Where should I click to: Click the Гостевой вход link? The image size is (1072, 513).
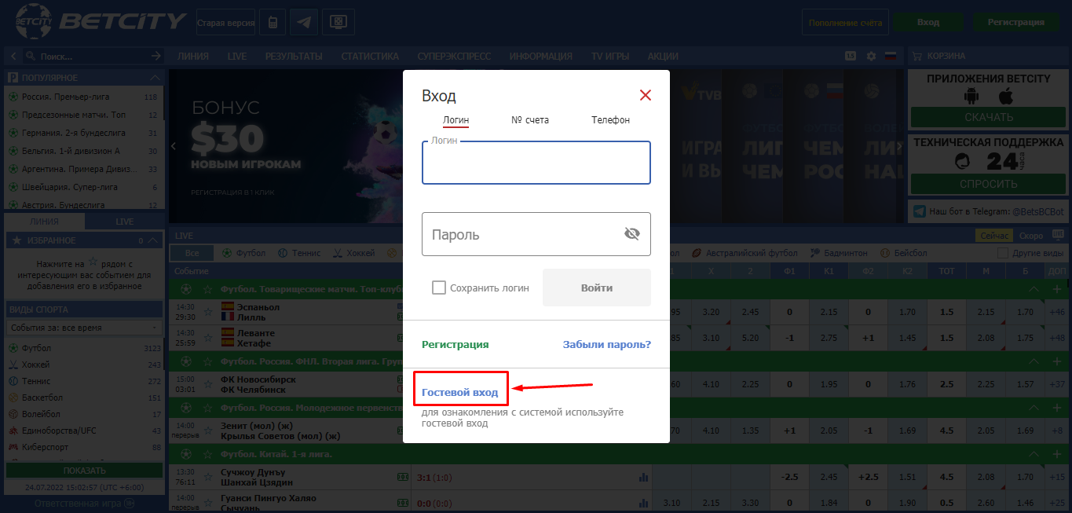(459, 392)
